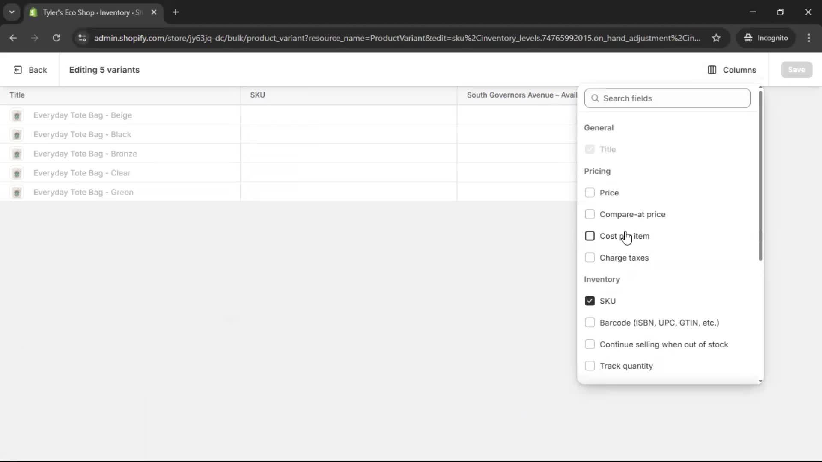
Task: Enable the Barcode (ISBN, UPC, GTIN) checkbox
Action: click(590, 323)
